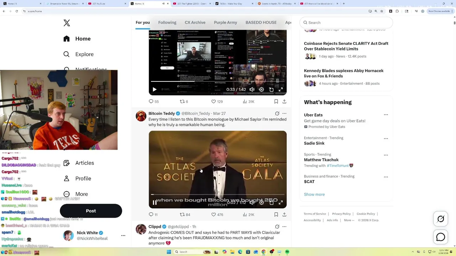Switch to the Following tab

[x=167, y=22]
